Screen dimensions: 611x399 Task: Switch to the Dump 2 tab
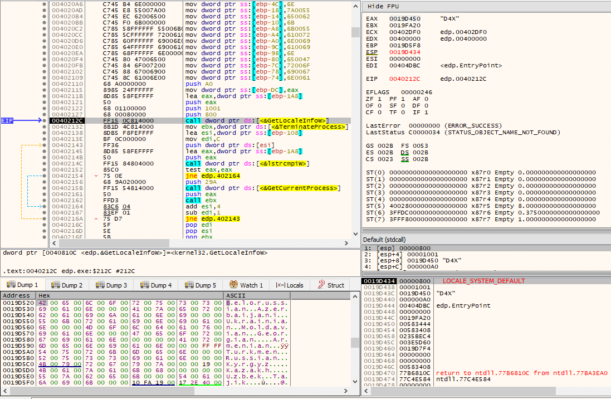(x=67, y=285)
